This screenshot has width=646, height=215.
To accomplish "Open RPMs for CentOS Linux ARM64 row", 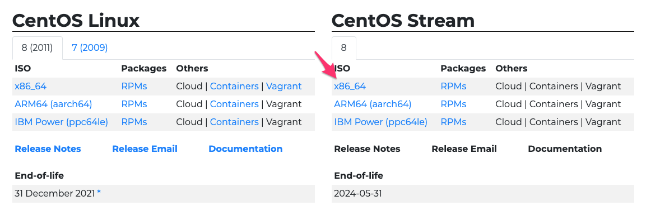I will 134,104.
